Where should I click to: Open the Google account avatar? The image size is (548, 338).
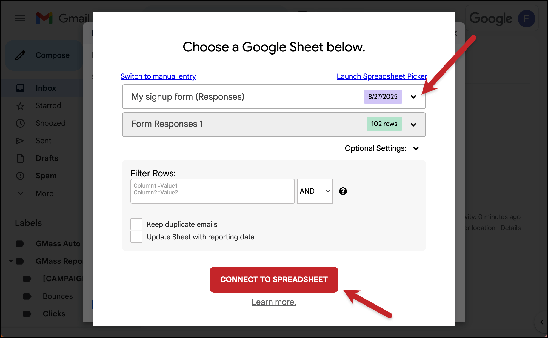pyautogui.click(x=527, y=18)
